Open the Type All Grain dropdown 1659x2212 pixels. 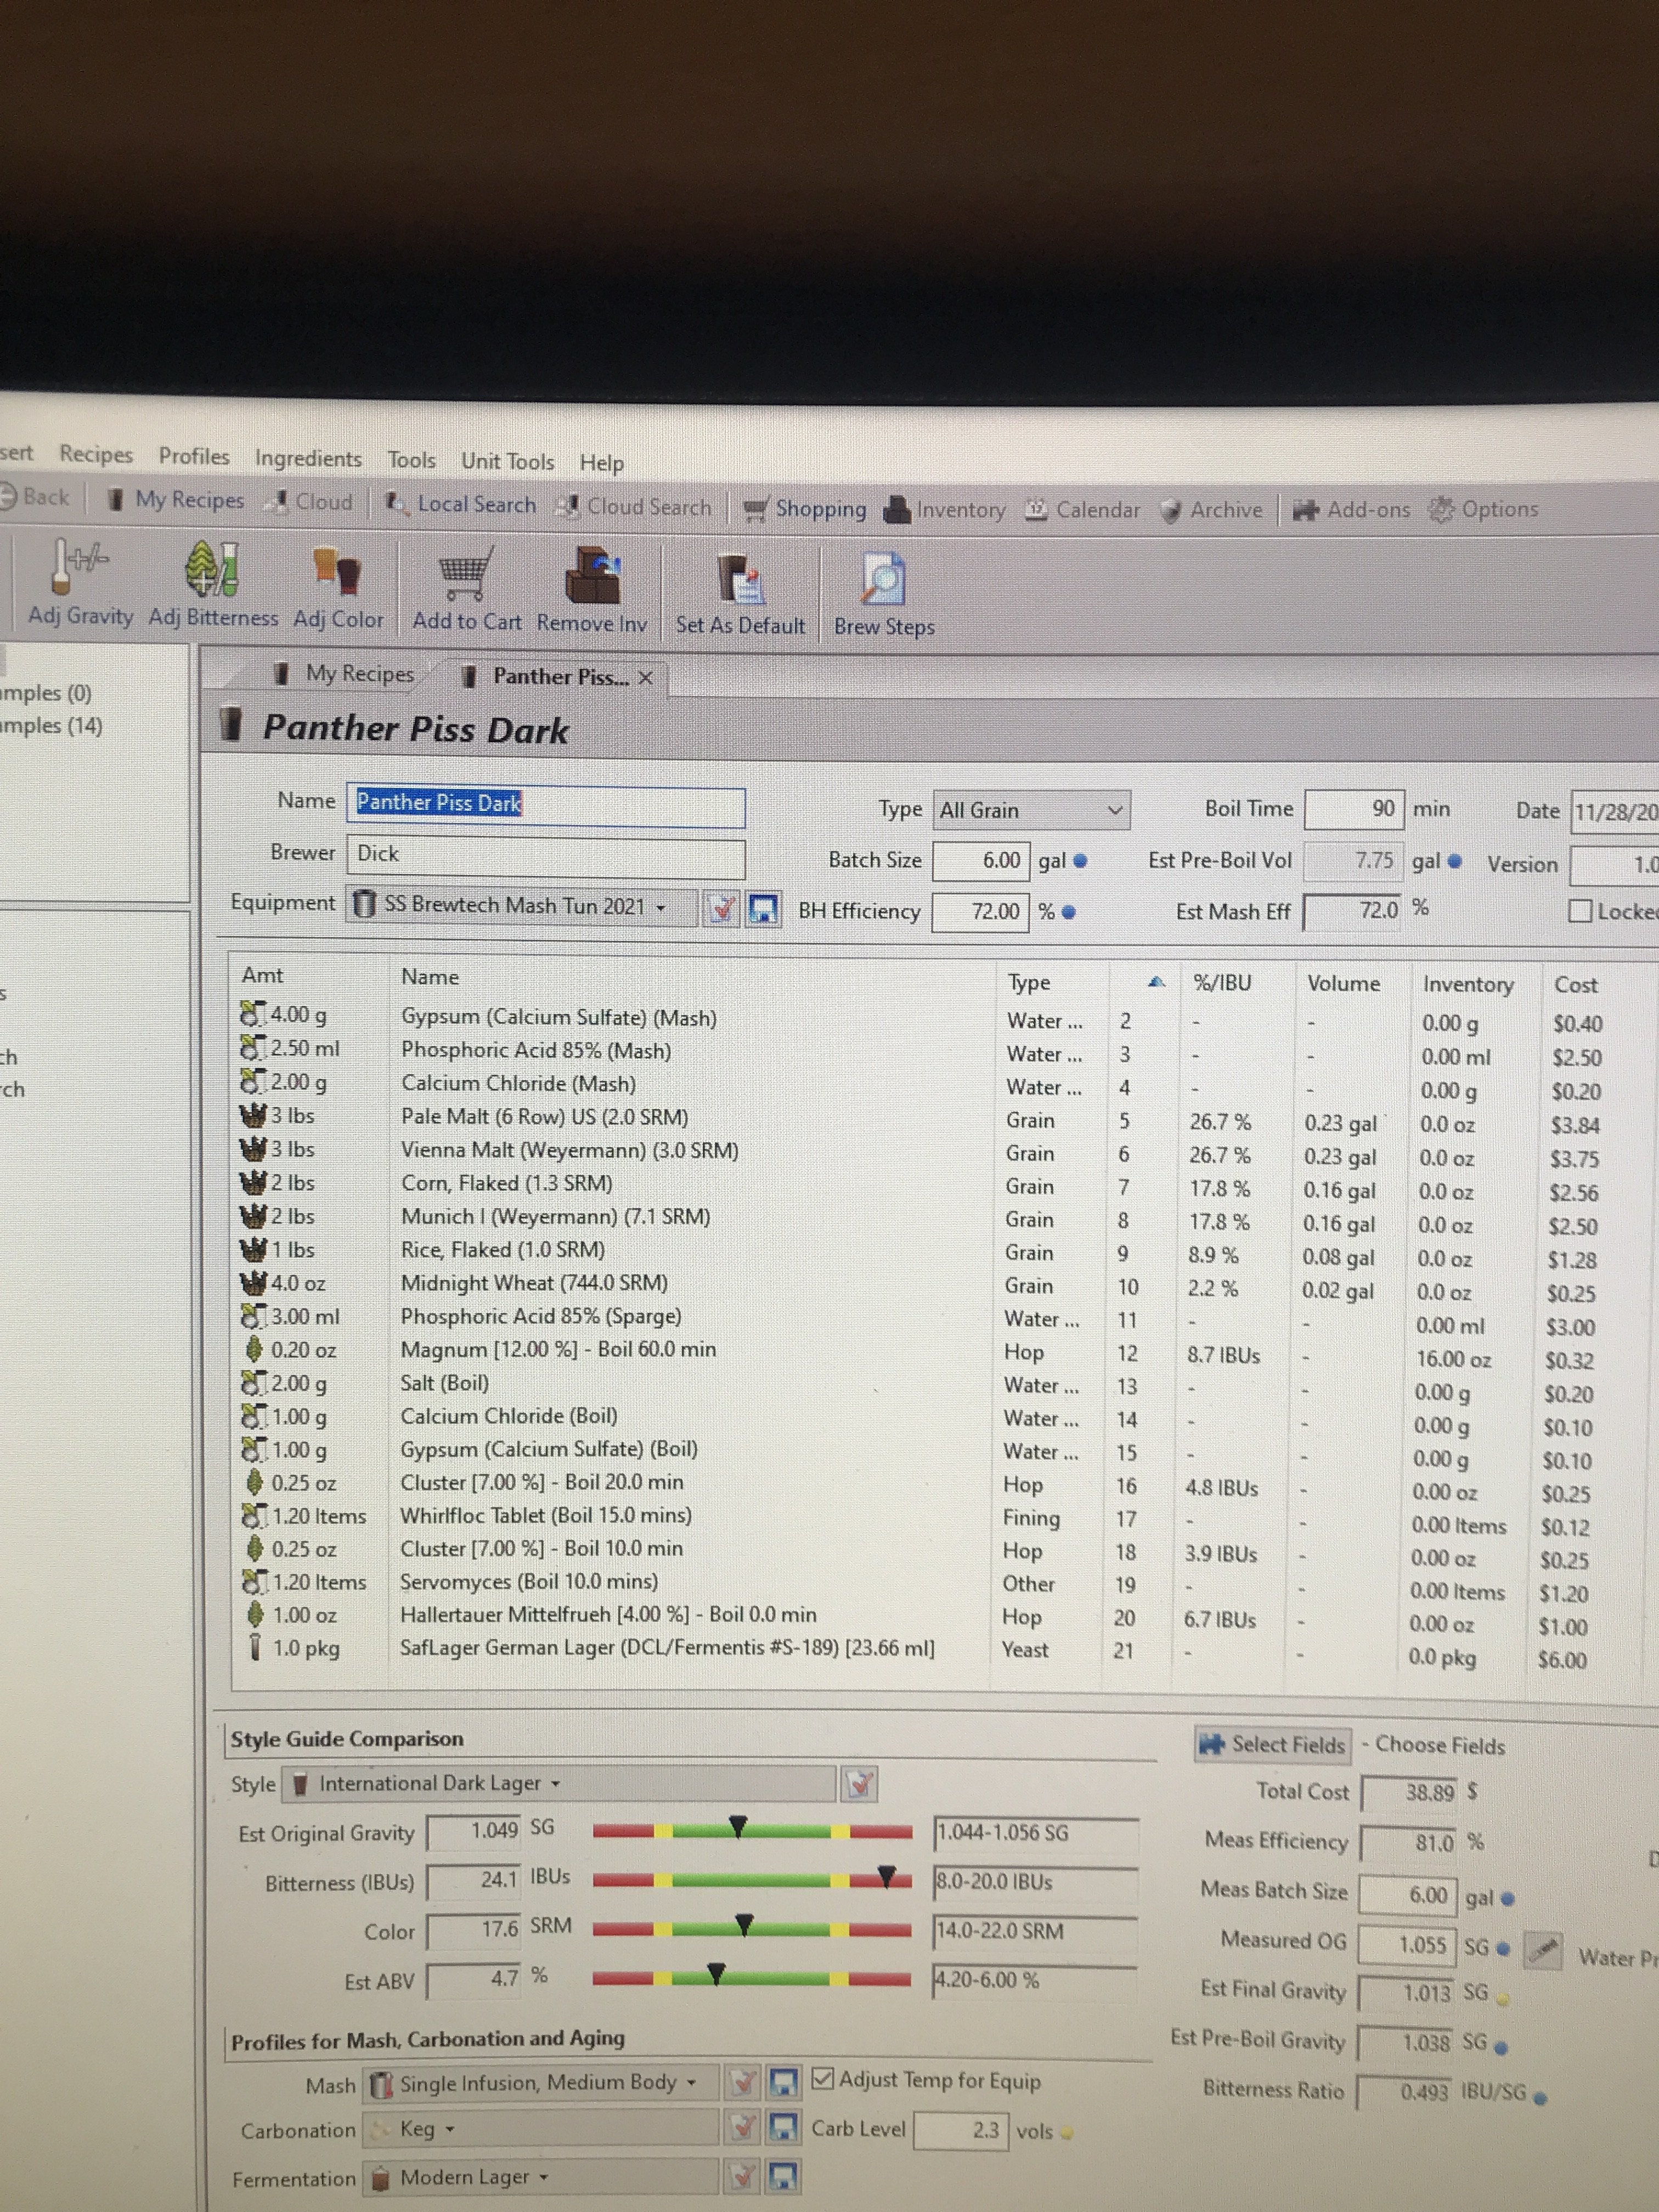click(x=1031, y=810)
